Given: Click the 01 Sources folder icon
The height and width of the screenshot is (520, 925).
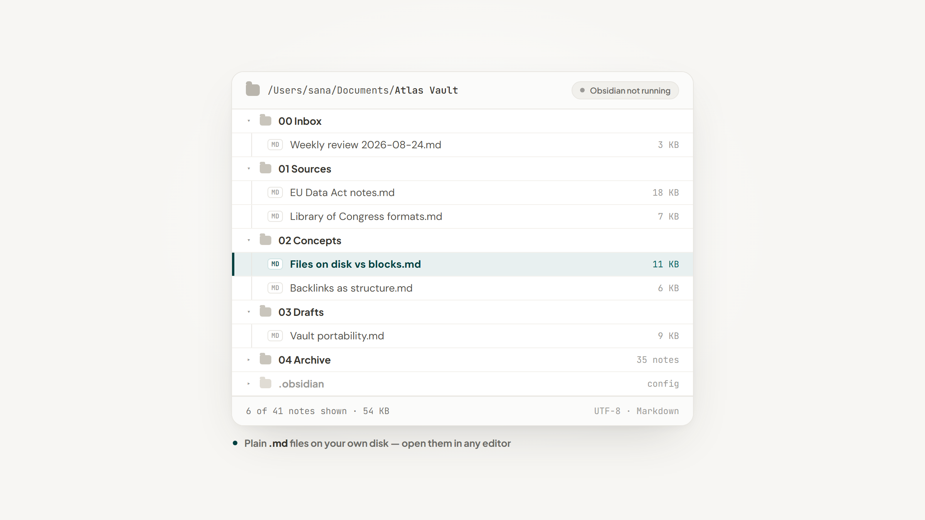Looking at the screenshot, I should (266, 168).
